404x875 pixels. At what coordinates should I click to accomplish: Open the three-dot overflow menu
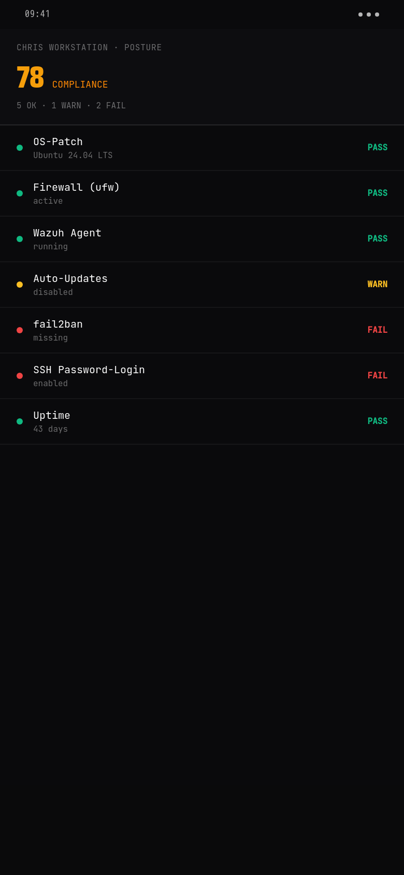point(369,15)
